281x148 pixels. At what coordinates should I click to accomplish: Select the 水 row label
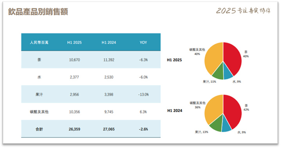coord(39,77)
